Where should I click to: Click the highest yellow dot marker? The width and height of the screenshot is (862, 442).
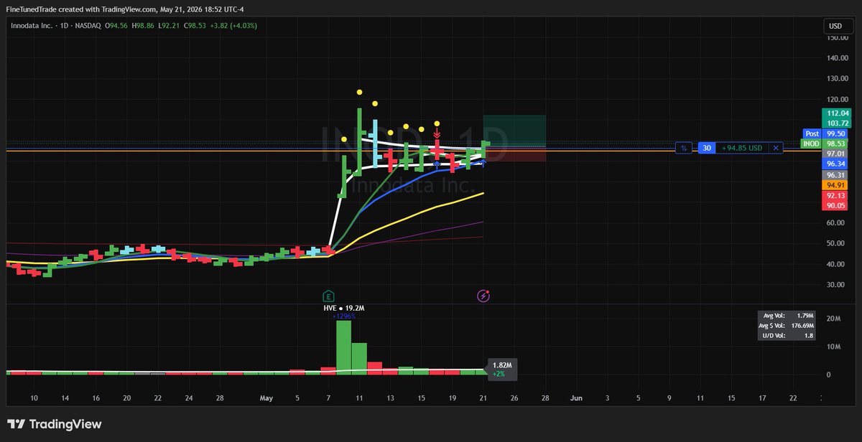coord(359,92)
